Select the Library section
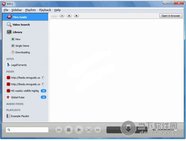This screenshot has height=141, width=186. [x=25, y=32]
